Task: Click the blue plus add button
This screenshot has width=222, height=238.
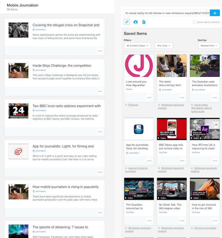Action: click(215, 13)
